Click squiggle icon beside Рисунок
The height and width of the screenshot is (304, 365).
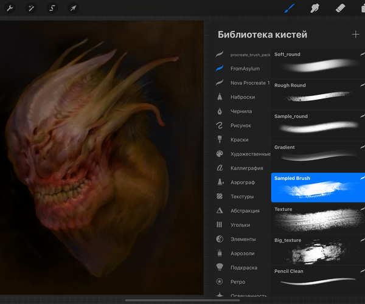[220, 125]
